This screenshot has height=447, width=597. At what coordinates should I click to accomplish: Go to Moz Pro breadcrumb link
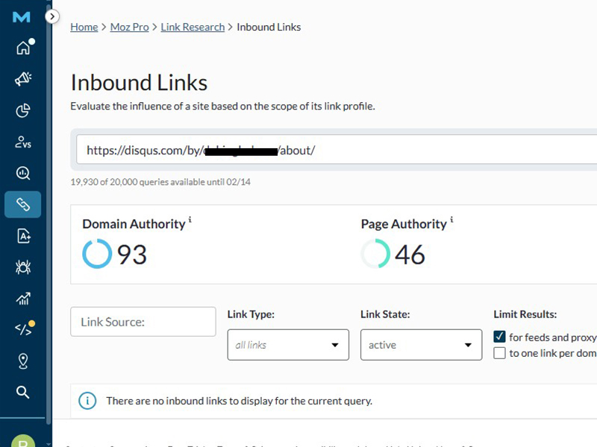pyautogui.click(x=129, y=27)
